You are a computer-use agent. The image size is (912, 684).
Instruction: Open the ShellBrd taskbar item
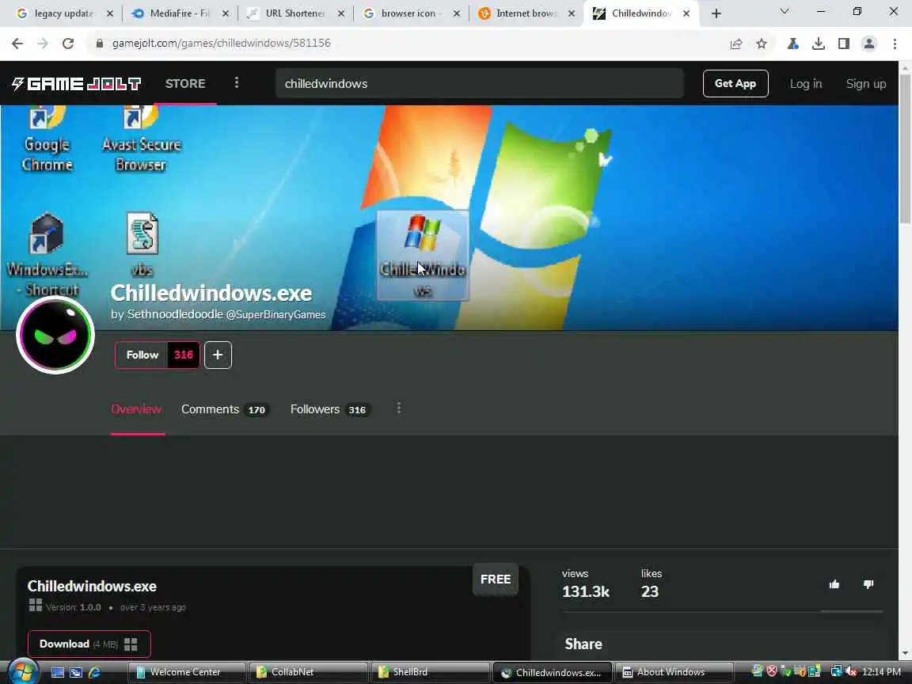tap(429, 672)
